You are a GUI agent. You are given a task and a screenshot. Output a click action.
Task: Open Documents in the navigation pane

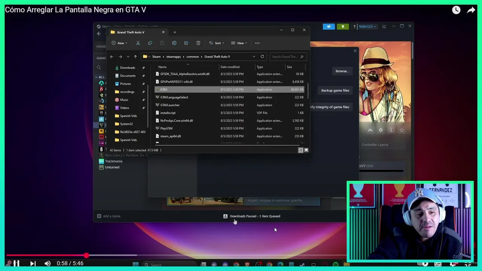pos(128,76)
